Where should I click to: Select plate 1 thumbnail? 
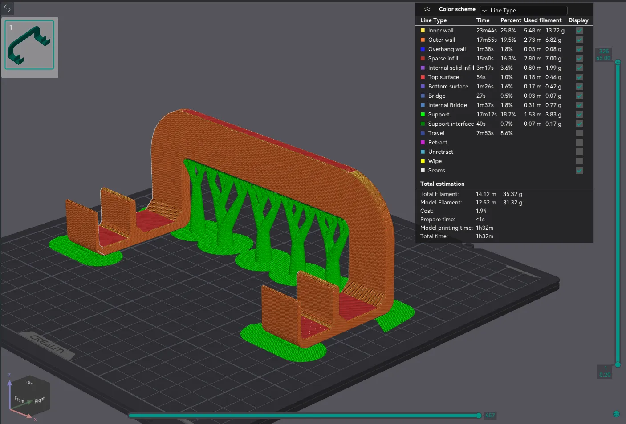click(x=29, y=45)
